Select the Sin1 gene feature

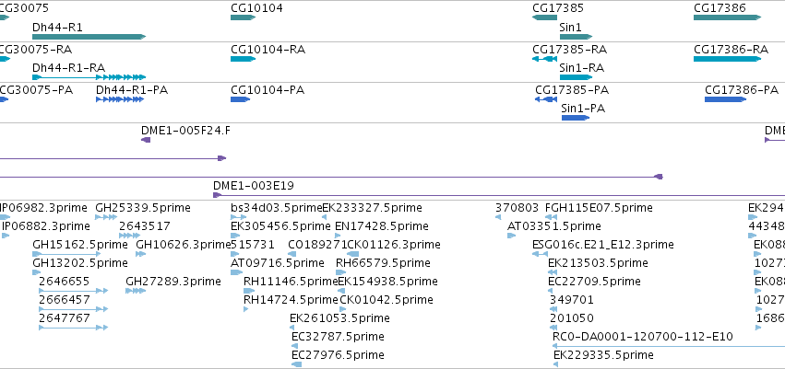[576, 37]
